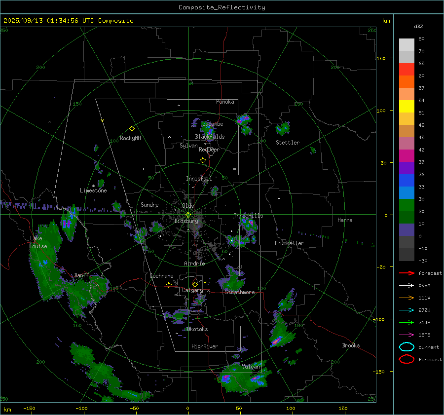Click the blue 33 dBZ color swatch
This screenshot has height=415, width=444.
point(407,180)
